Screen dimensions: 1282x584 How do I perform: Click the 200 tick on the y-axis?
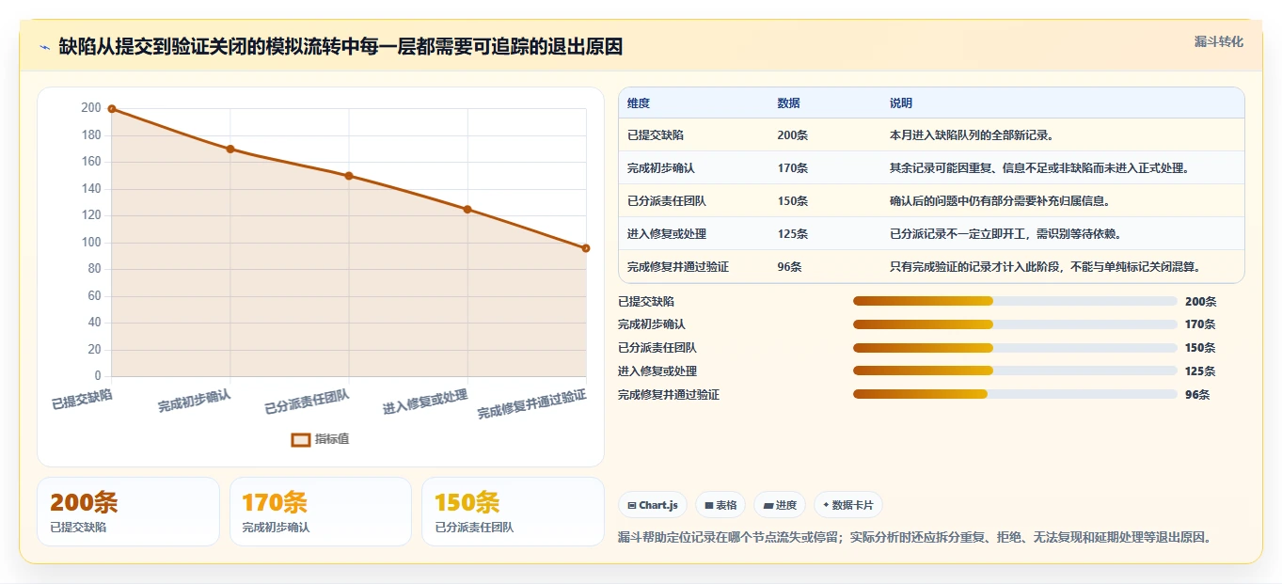click(91, 108)
